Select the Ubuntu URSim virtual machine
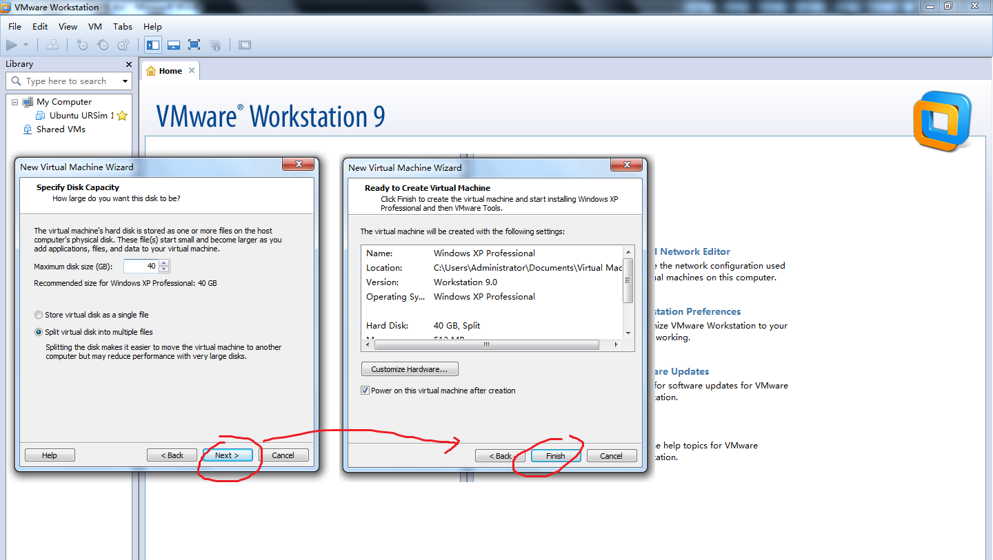993x560 pixels. pos(81,116)
